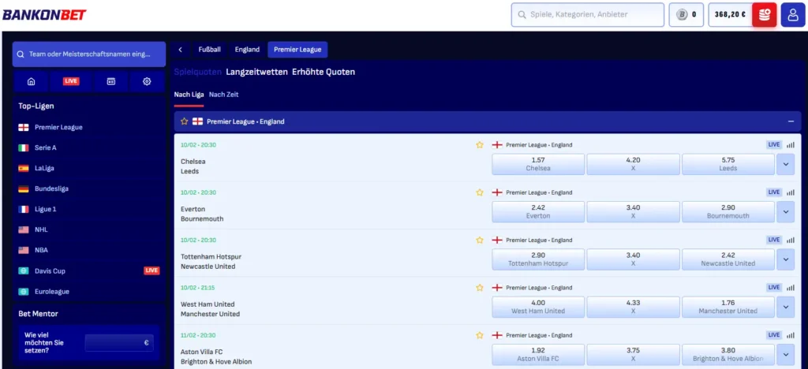Click LIVE badge on West Ham match row
The width and height of the screenshot is (808, 369).
(x=774, y=287)
